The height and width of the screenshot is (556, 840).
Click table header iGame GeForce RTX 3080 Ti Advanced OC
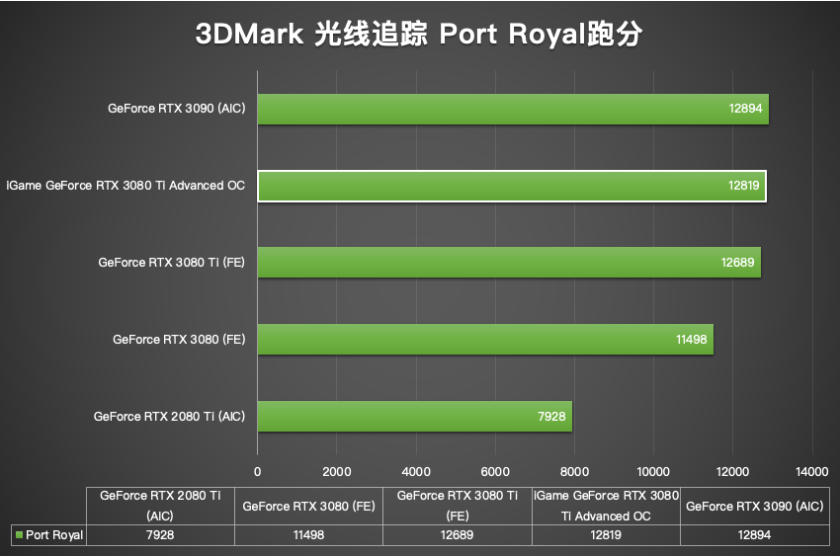pyautogui.click(x=606, y=506)
